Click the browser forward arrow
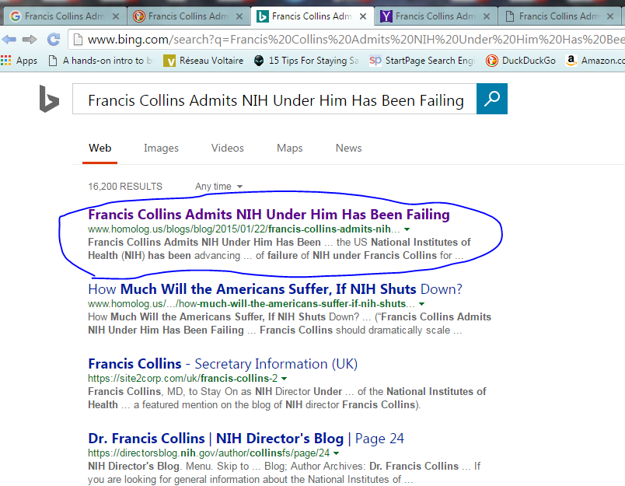The height and width of the screenshot is (486, 625). pos(30,40)
